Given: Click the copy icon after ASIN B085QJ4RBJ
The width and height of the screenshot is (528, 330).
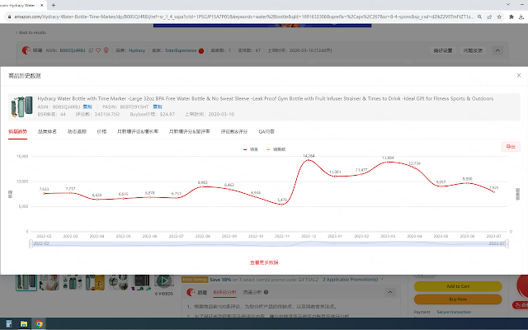Looking at the screenshot, I should pyautogui.click(x=91, y=50).
